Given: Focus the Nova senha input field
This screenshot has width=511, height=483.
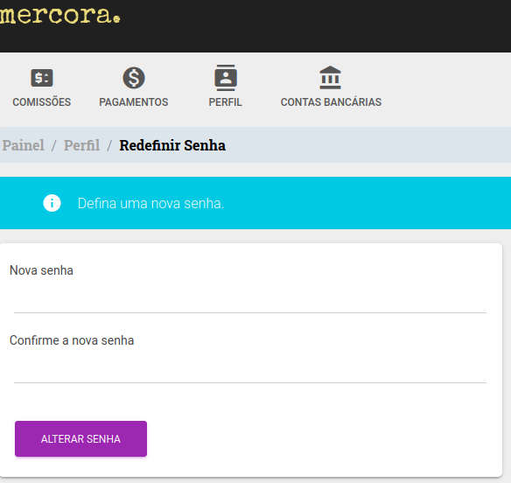Looking at the screenshot, I should point(250,298).
